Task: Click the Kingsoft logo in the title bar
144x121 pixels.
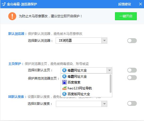Action: coord(4,4)
